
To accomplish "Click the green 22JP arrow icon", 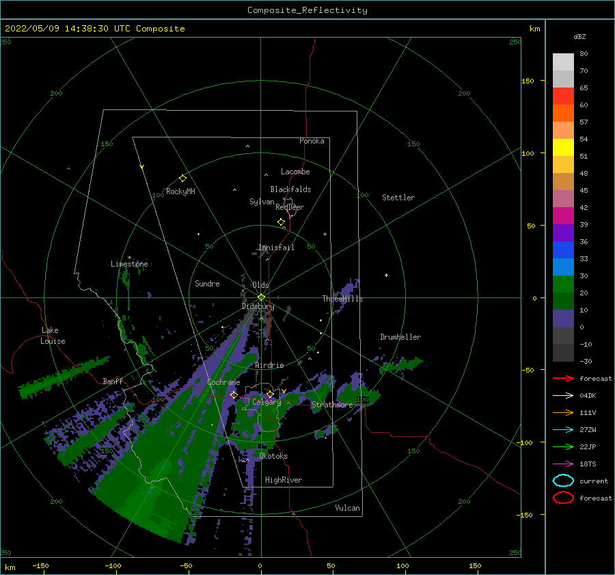I will tap(563, 446).
